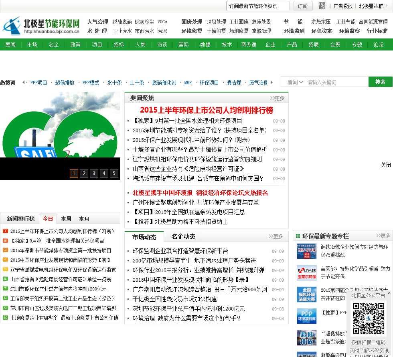
Task: Click the green 搜索 button
Action: (x=380, y=82)
